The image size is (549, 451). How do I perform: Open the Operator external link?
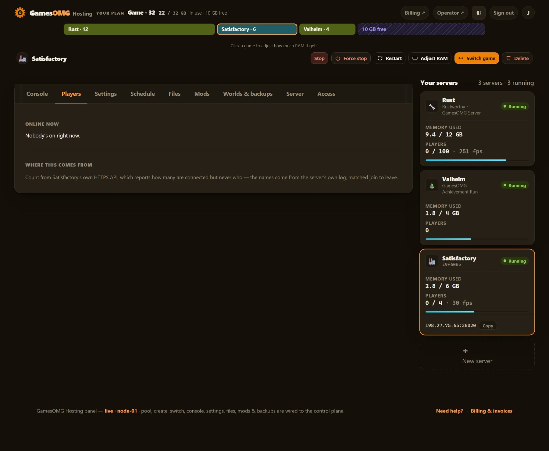click(450, 13)
